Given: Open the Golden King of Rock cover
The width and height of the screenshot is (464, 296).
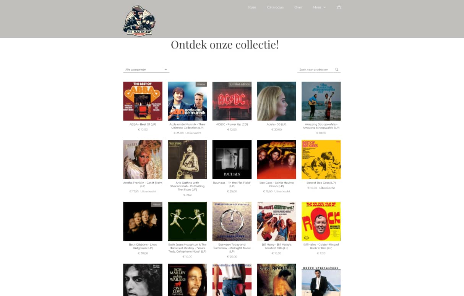Looking at the screenshot, I should click(x=321, y=222).
